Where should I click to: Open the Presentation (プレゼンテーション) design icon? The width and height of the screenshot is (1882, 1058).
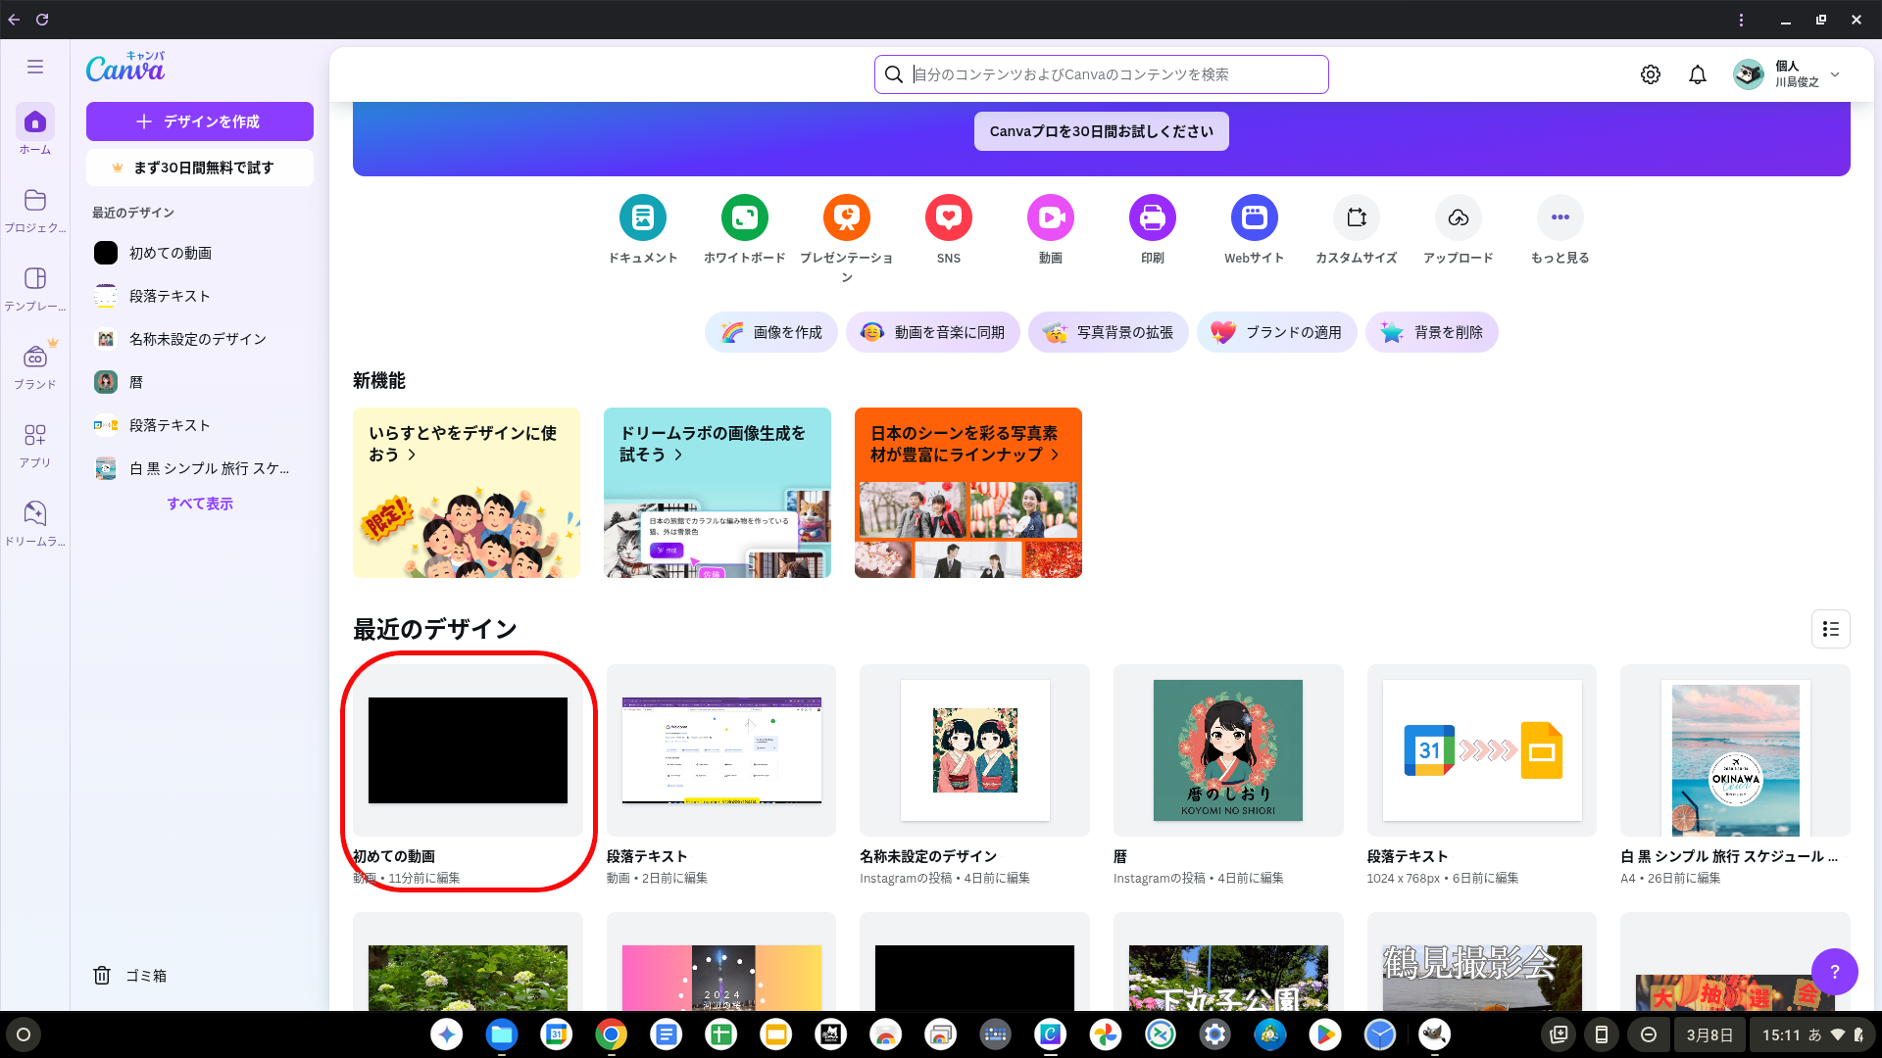click(846, 217)
